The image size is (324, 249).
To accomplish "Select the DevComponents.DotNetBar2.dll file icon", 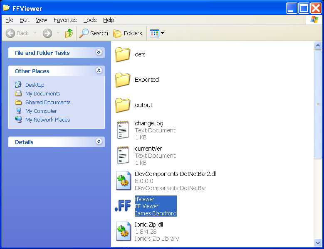I will [124, 181].
